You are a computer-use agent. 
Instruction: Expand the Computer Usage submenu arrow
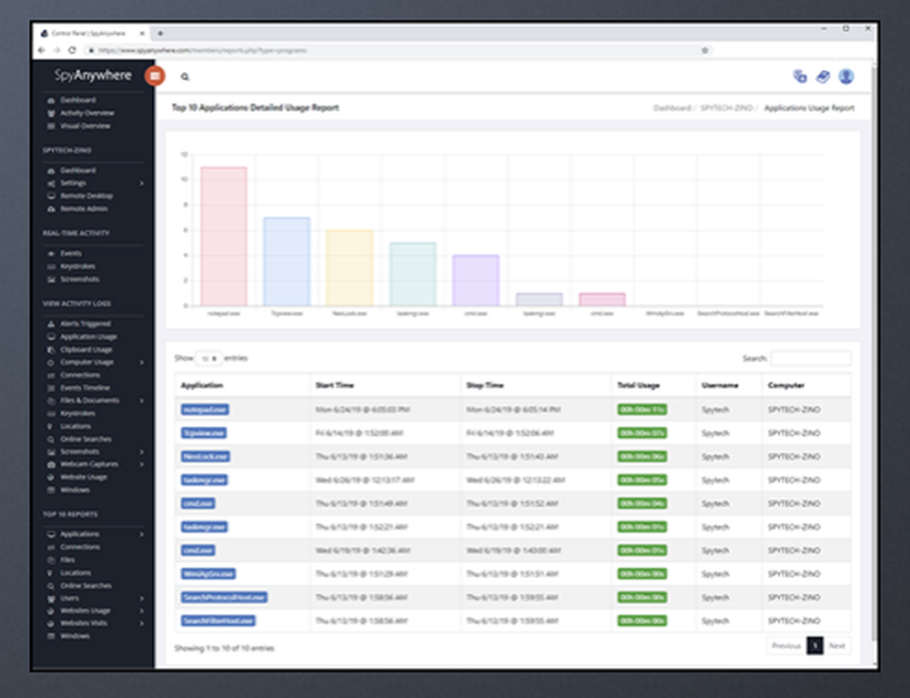coord(141,362)
